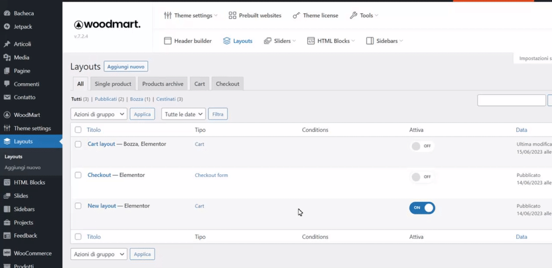Enable the Attiva toggle for Cart layout

coord(422,146)
